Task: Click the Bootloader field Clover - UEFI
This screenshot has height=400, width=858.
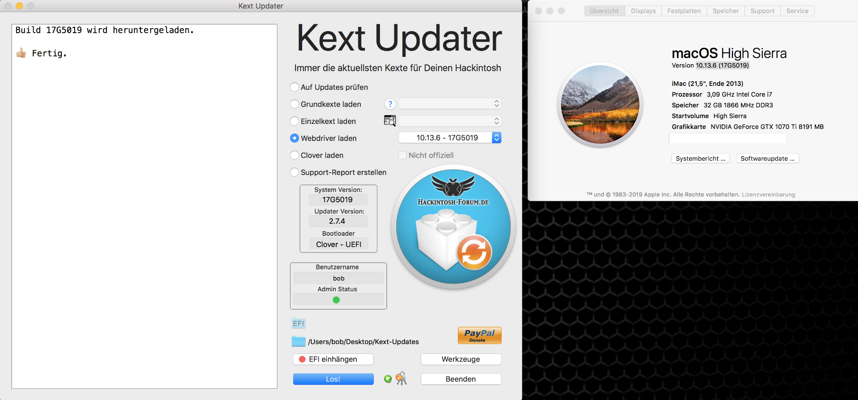Action: [x=338, y=244]
